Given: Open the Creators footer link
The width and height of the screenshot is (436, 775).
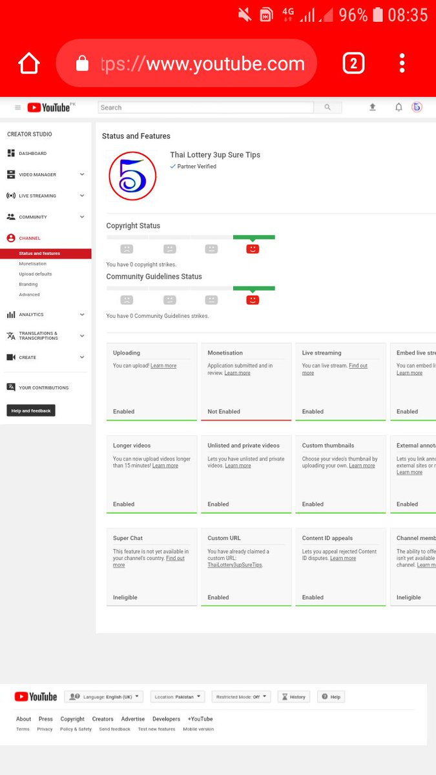Looking at the screenshot, I should click(103, 719).
